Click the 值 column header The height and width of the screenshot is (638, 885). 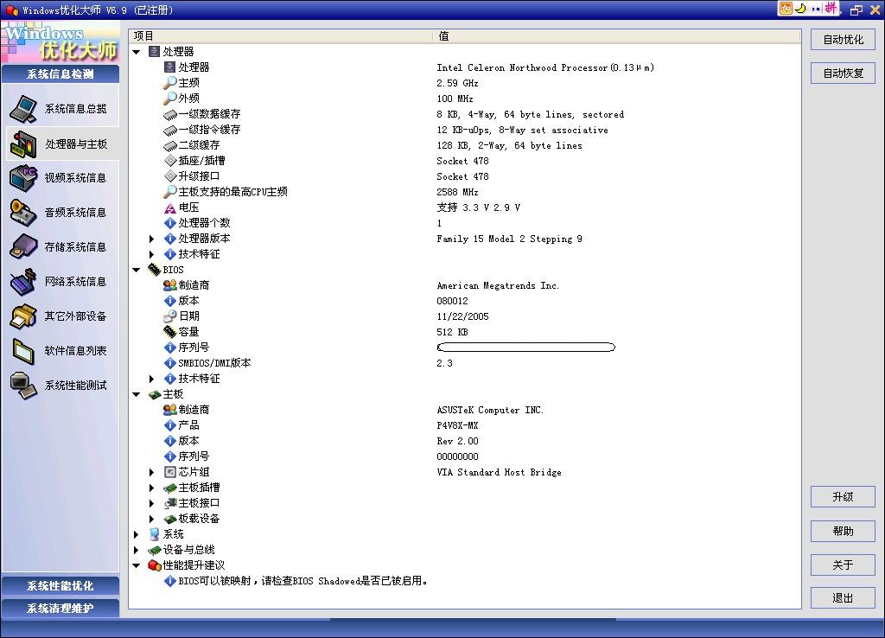[617, 36]
